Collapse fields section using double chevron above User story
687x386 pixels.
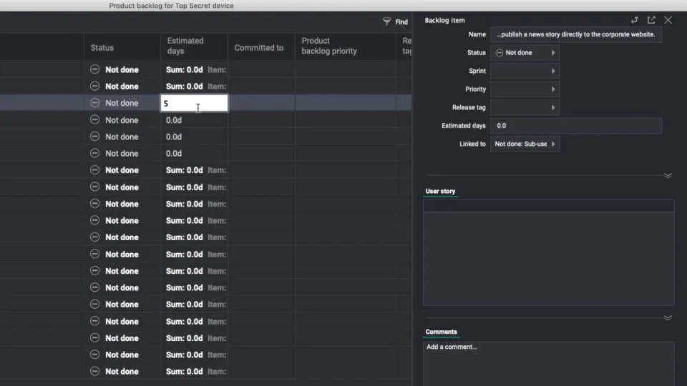[668, 175]
